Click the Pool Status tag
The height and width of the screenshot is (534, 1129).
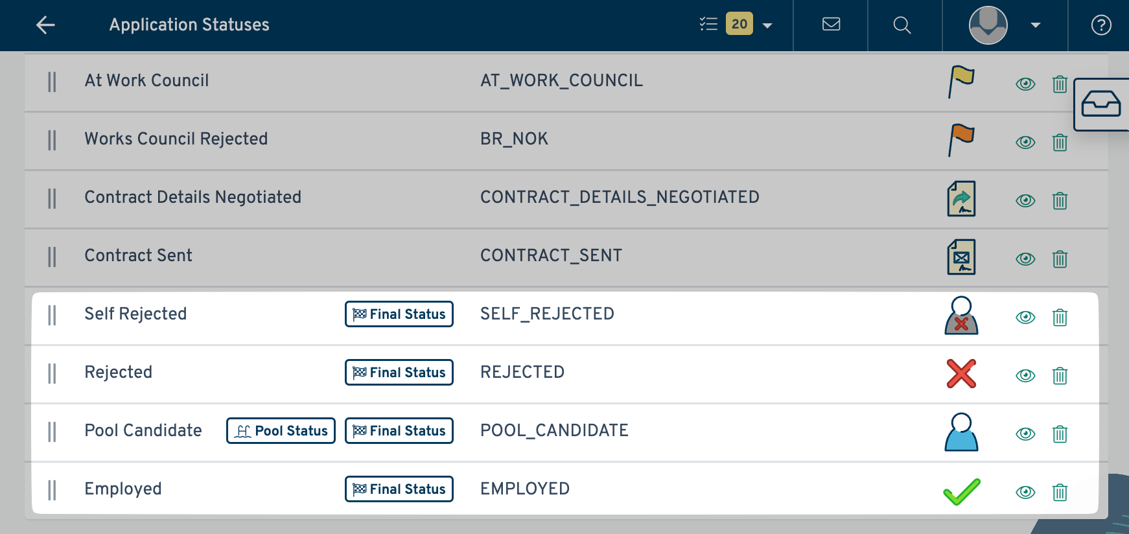pyautogui.click(x=281, y=431)
